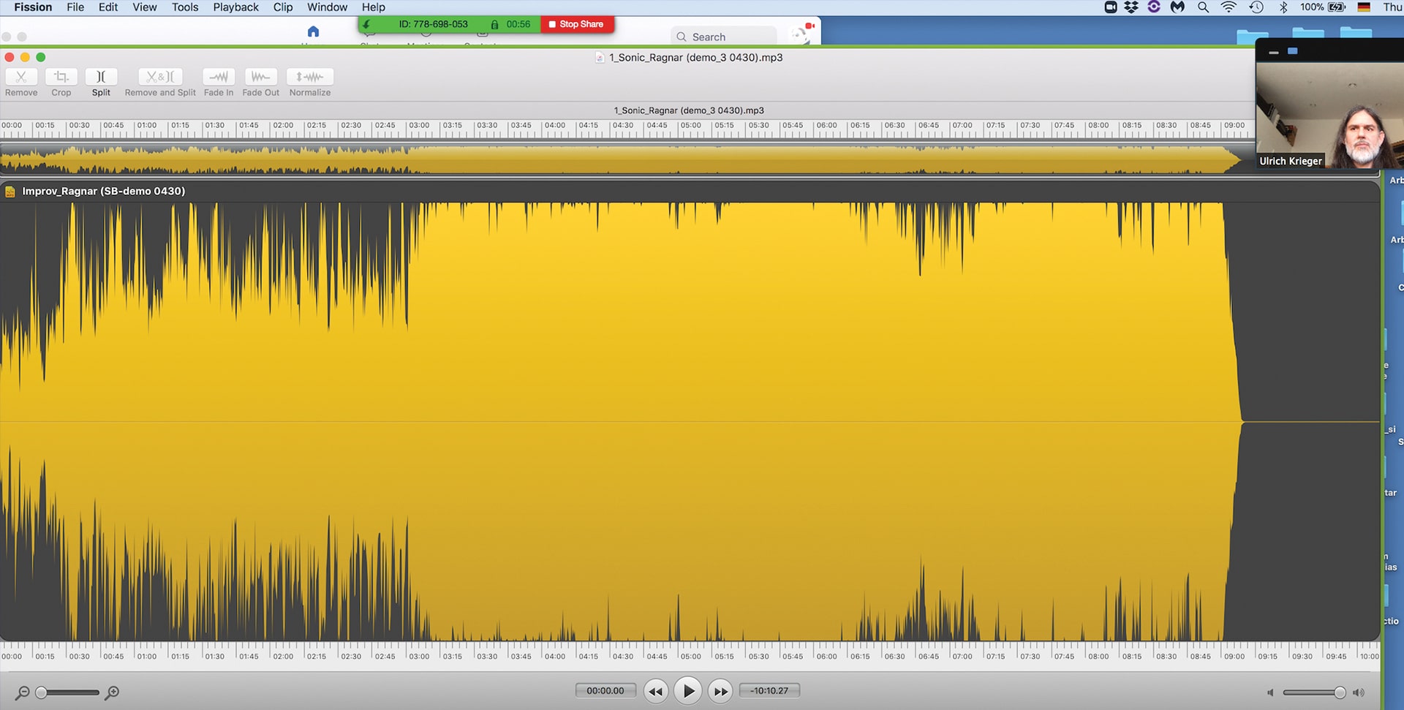The image size is (1404, 710).
Task: Click the Home icon in Zoom window
Action: [313, 31]
